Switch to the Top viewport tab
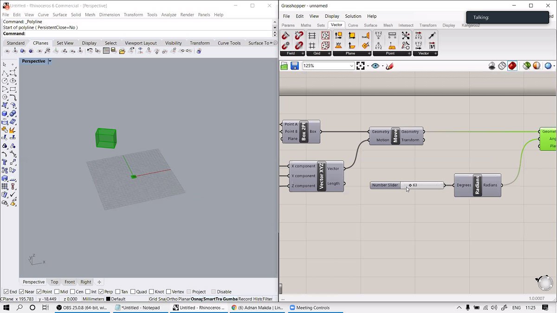The height and width of the screenshot is (313, 557). pos(54,282)
